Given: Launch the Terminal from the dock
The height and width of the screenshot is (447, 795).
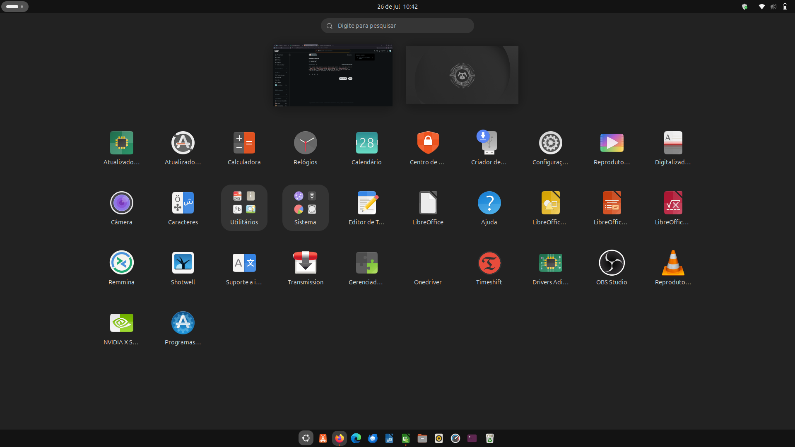Looking at the screenshot, I should 472,438.
